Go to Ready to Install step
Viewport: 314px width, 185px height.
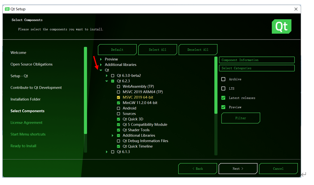point(23,146)
